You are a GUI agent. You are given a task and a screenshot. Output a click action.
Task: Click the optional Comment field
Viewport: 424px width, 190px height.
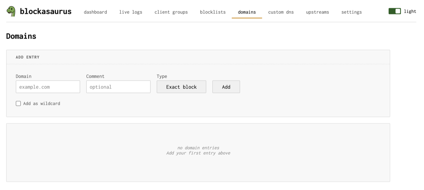tap(118, 87)
